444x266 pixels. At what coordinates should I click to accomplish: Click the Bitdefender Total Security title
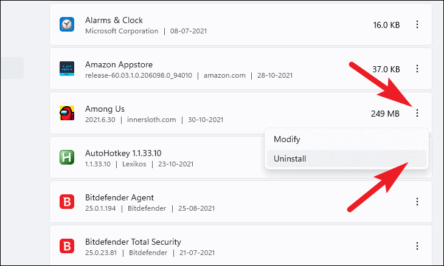[133, 242]
